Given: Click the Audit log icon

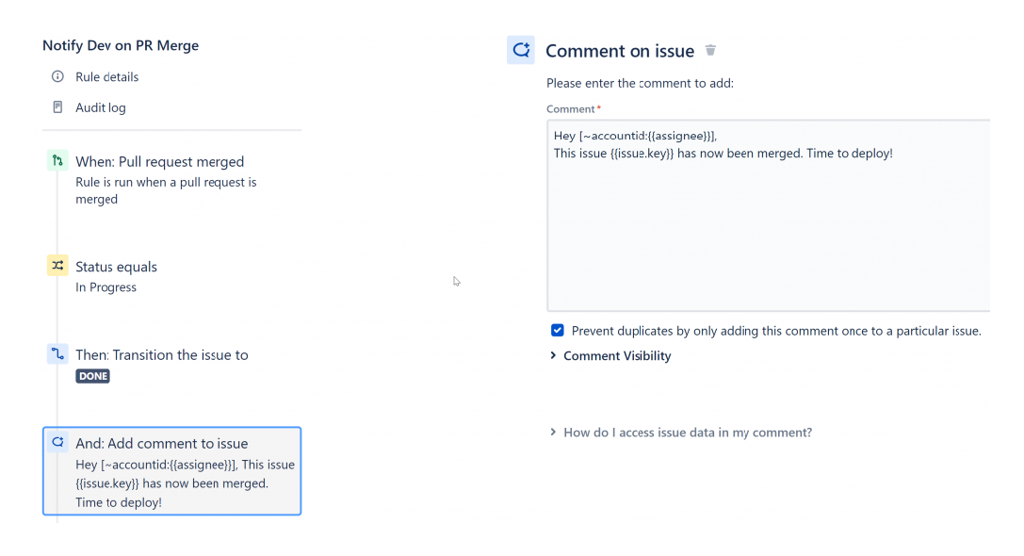Looking at the screenshot, I should [56, 106].
